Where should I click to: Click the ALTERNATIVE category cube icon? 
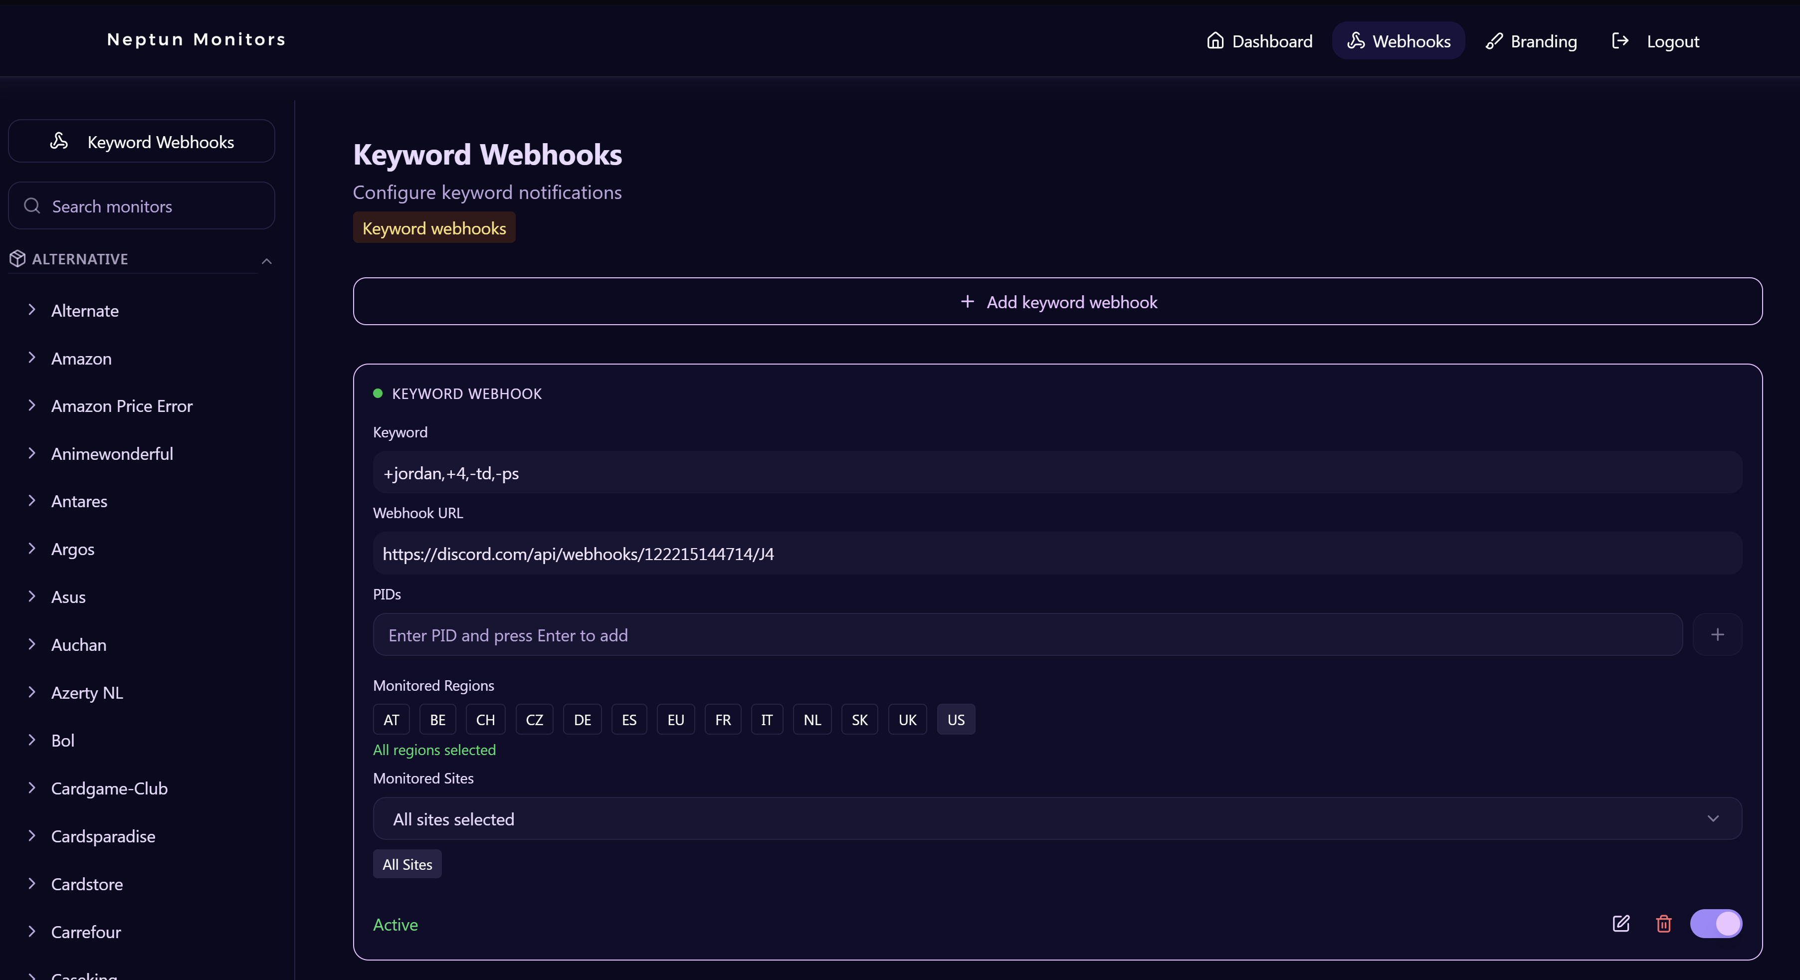(17, 258)
